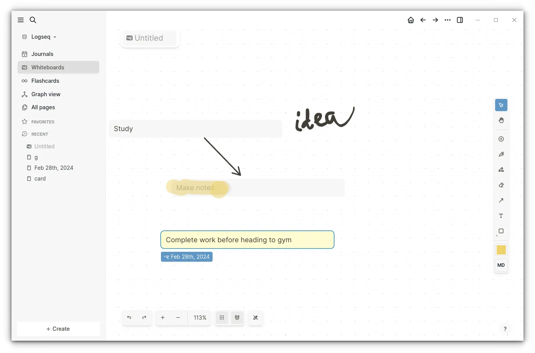Collapse the RECENT section
The image size is (535, 353).
click(35, 134)
